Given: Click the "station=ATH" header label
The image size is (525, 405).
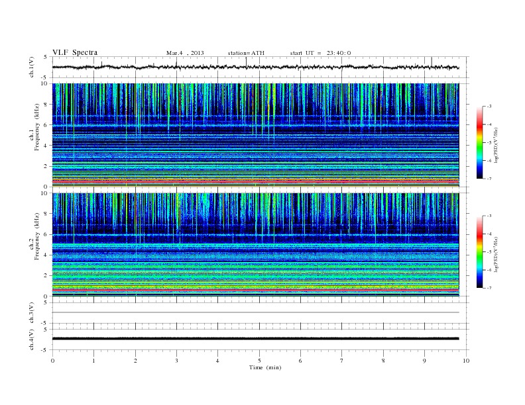Looking at the screenshot, I should pyautogui.click(x=246, y=53).
